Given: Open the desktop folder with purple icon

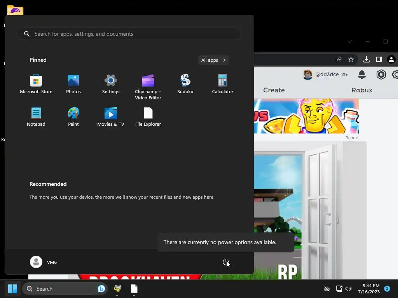Looking at the screenshot, I should coord(15,10).
